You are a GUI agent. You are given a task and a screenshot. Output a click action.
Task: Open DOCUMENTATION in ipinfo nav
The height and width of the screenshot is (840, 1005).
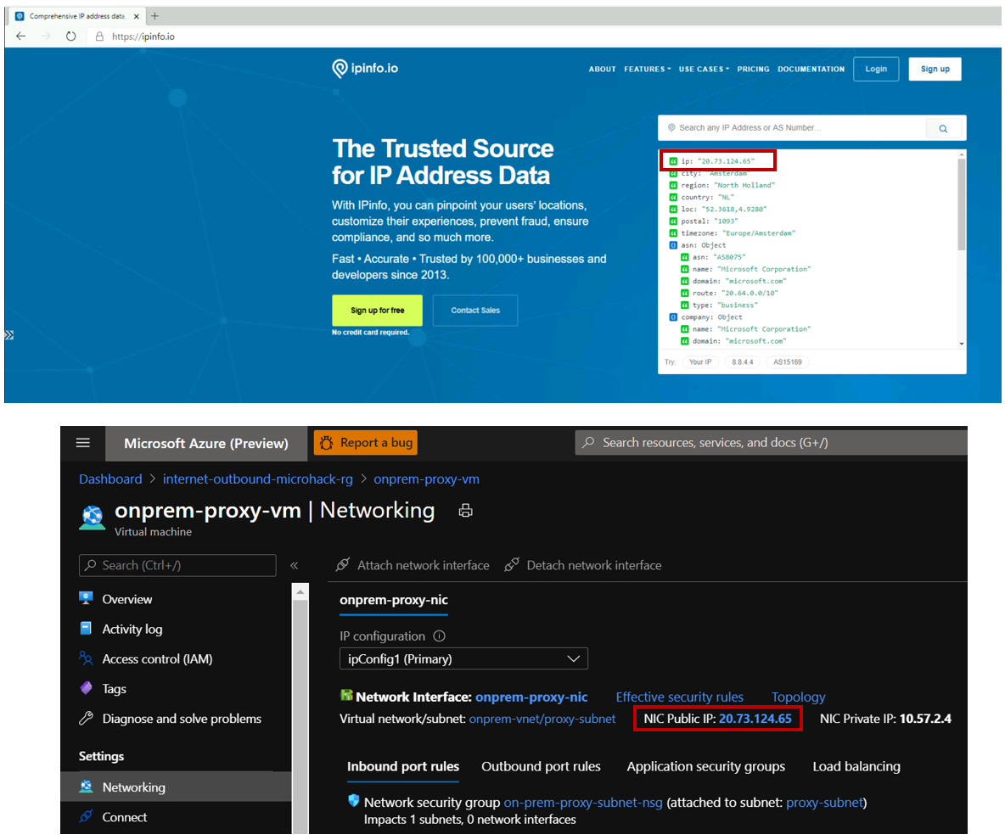click(811, 70)
